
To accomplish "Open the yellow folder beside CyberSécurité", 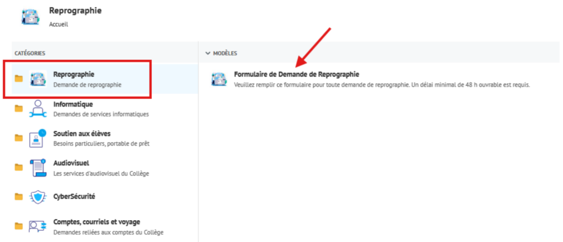I will pos(19,196).
